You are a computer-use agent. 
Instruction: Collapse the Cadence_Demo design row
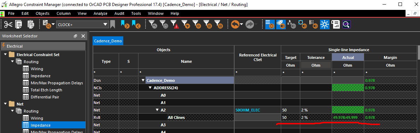(143, 80)
